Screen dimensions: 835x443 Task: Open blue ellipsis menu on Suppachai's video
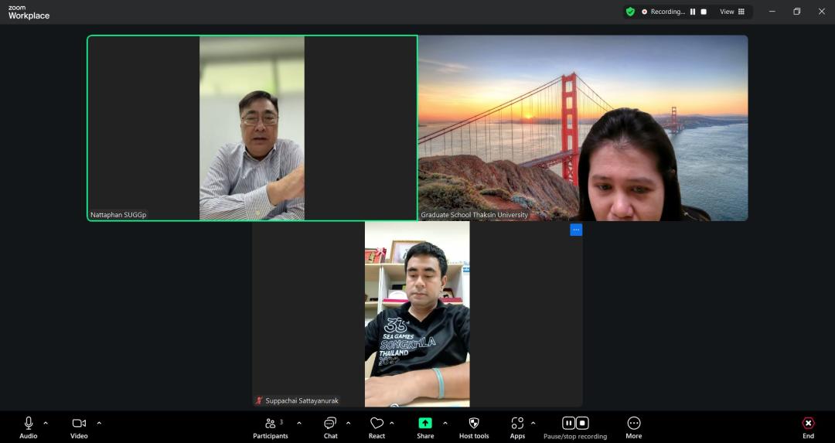(x=576, y=230)
